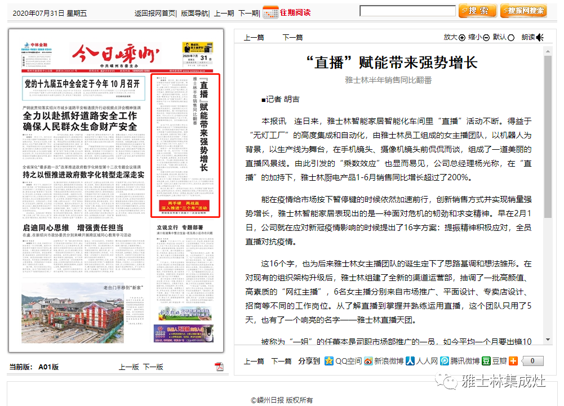Click the article scrollbar thumb

[x=548, y=137]
